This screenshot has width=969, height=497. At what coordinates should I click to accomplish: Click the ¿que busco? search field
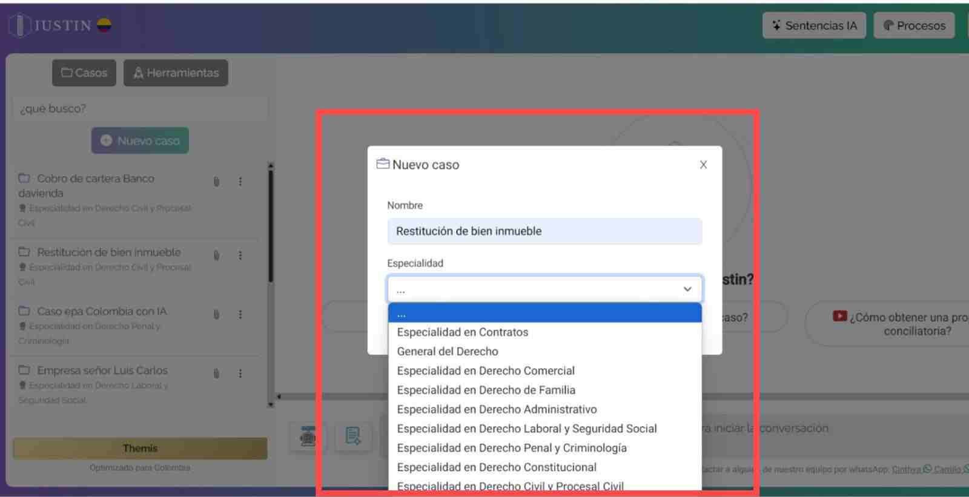click(x=140, y=108)
